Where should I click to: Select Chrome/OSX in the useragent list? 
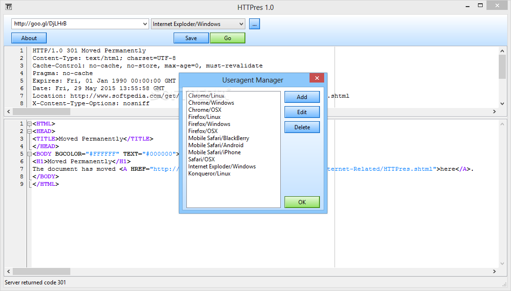(x=205, y=110)
